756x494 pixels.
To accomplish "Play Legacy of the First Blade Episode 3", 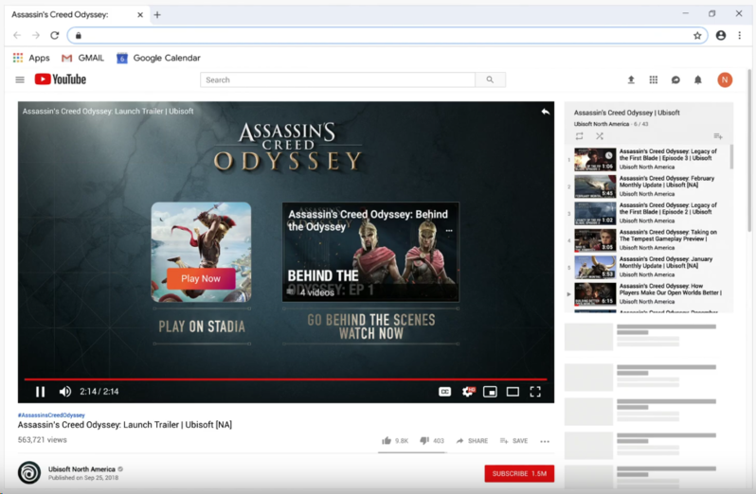I will 647,159.
